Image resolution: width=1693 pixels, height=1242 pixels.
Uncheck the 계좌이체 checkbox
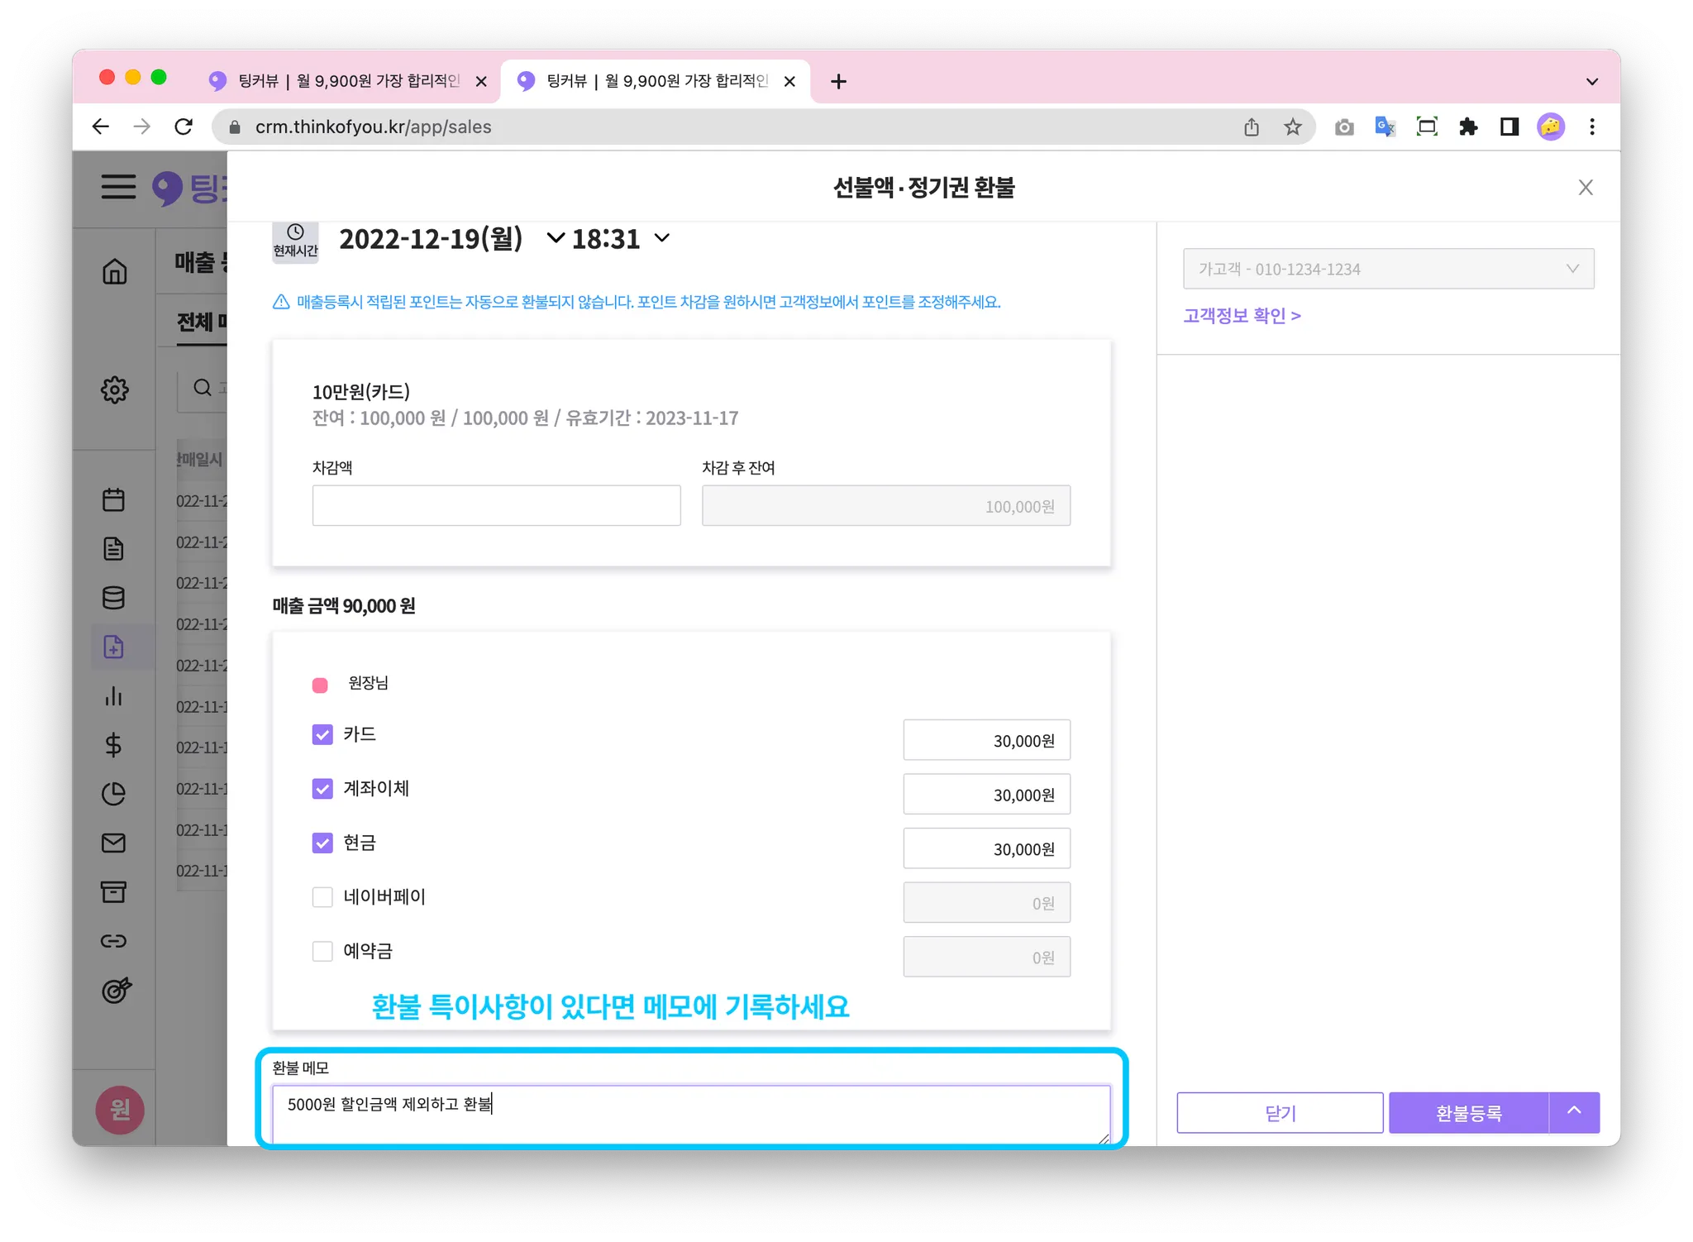click(322, 789)
